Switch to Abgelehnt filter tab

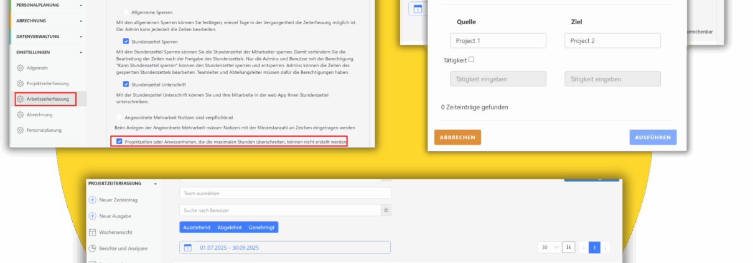229,228
